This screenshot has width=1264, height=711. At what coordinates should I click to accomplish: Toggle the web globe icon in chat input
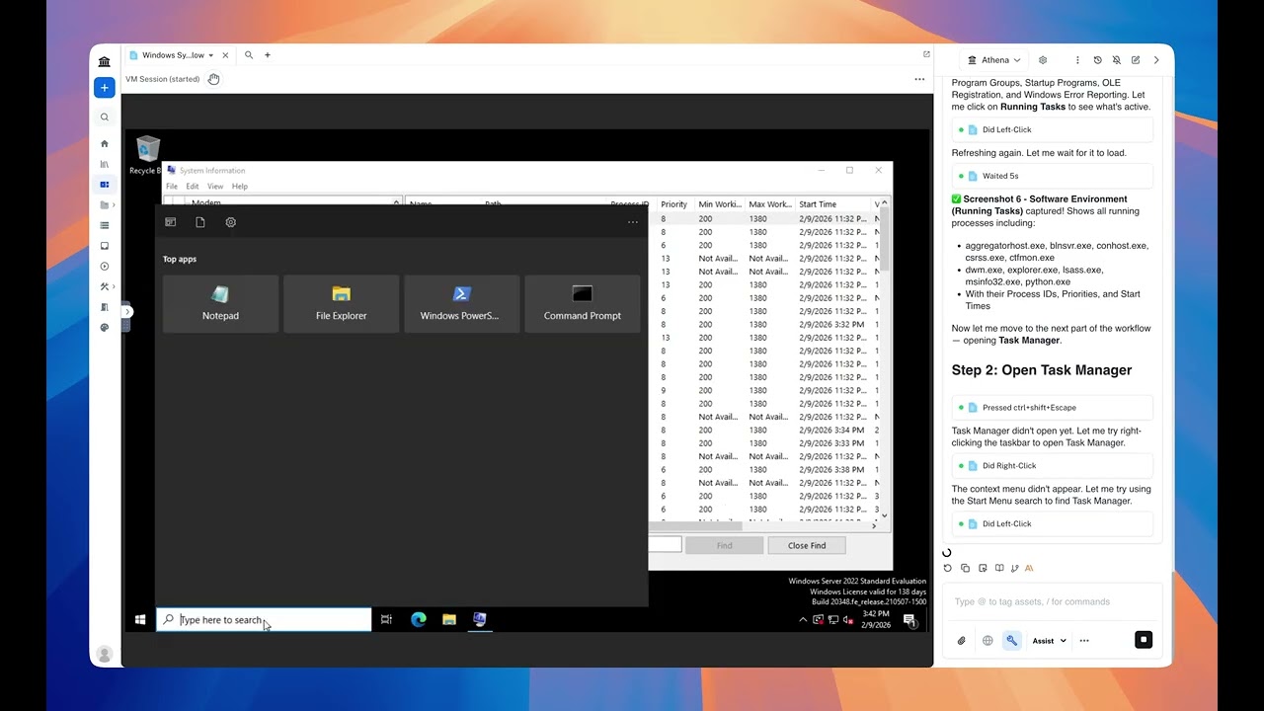(x=987, y=640)
